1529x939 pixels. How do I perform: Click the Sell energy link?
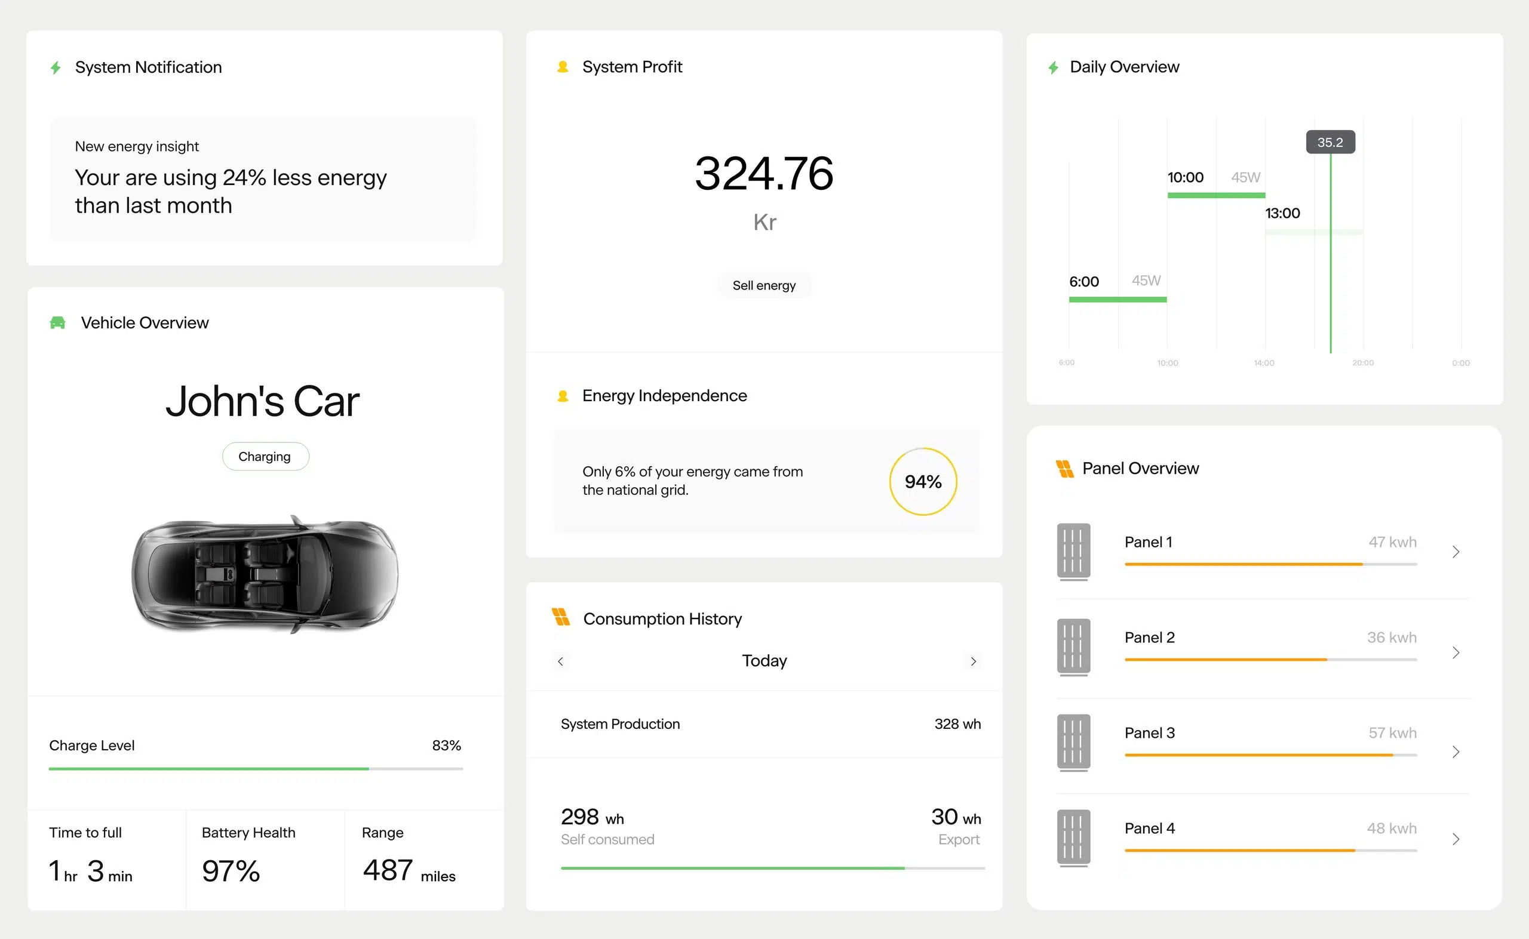764,285
